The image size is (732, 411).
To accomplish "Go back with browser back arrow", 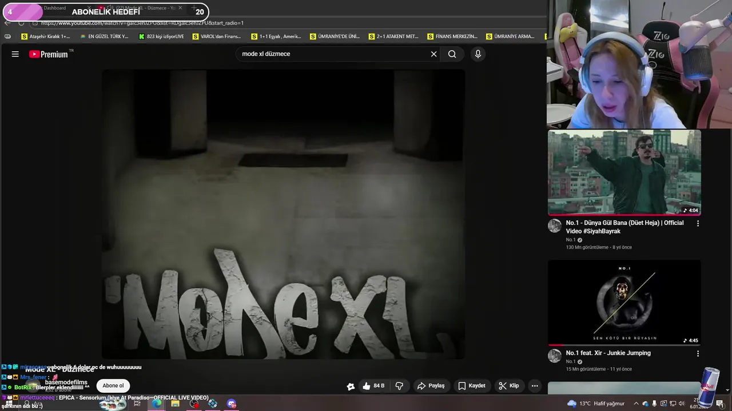I will (x=7, y=23).
